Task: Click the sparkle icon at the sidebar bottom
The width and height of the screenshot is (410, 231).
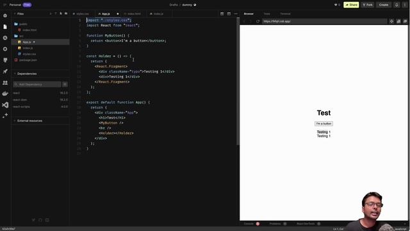Action: [x=5, y=116]
